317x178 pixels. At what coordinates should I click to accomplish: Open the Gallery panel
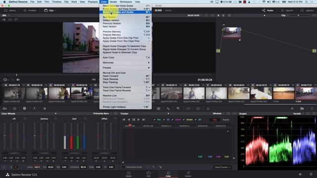[10, 10]
